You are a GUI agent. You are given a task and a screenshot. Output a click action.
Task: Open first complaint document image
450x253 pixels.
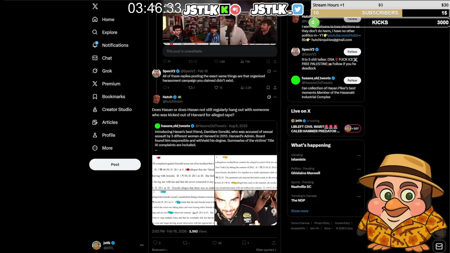(x=183, y=172)
